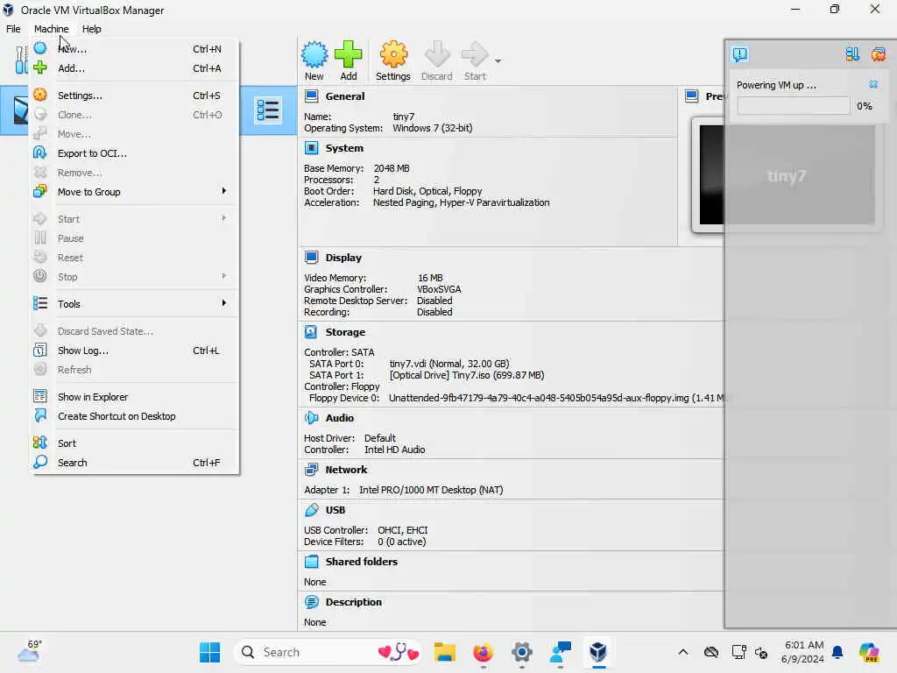897x673 pixels.
Task: Open the File menu
Action: (x=13, y=29)
